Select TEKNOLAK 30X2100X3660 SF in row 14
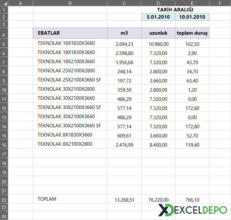231x220 pixels. pos(70,125)
